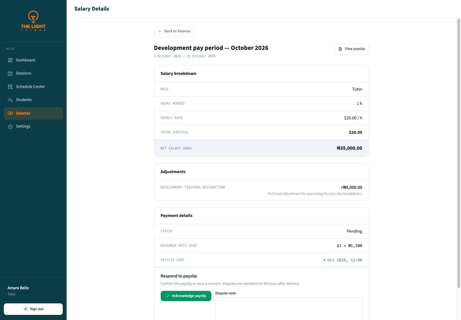Click the Pending status value
This screenshot has width=461, height=320.
pyautogui.click(x=355, y=231)
